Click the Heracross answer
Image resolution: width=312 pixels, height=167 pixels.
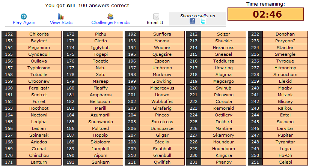(x=224, y=48)
